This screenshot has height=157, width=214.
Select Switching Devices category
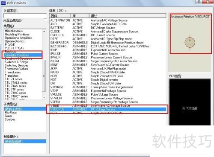click(17, 65)
